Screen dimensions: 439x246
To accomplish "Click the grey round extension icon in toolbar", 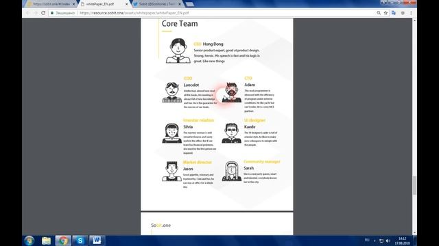I will pos(403,13).
